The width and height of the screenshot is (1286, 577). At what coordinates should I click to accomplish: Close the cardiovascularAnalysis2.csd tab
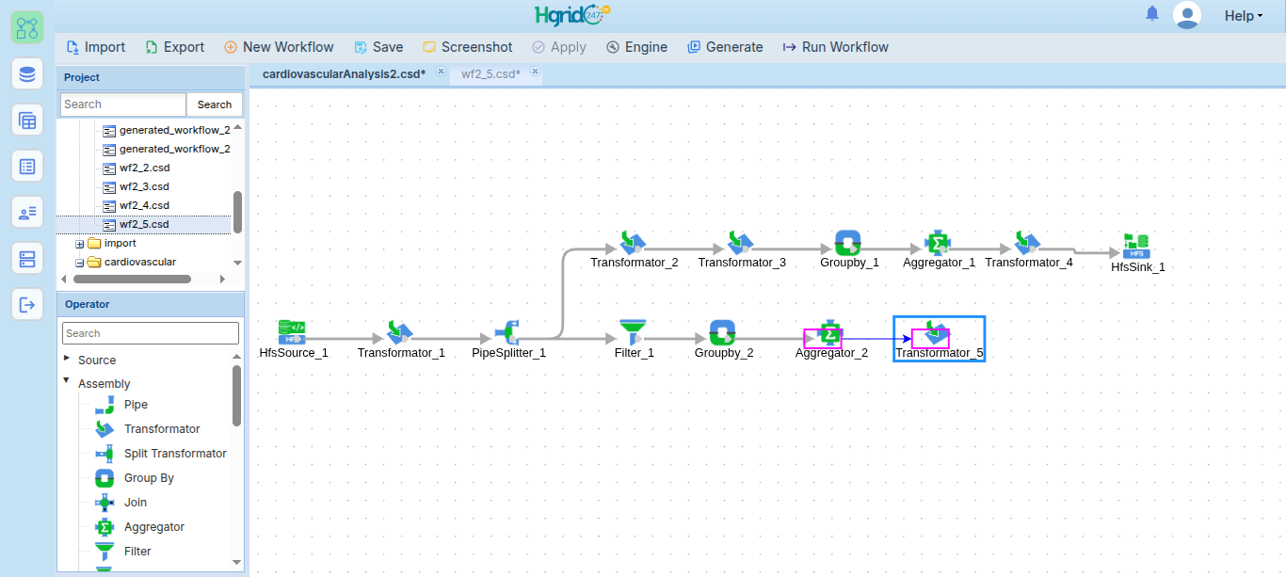(x=441, y=72)
